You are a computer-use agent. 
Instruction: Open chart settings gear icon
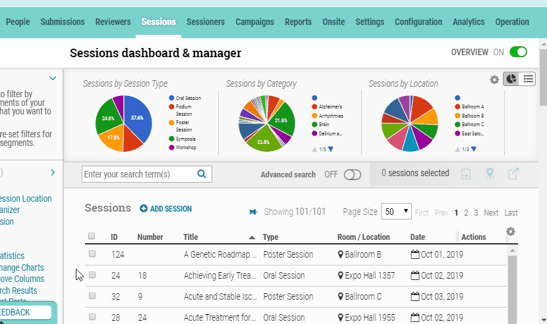click(494, 80)
